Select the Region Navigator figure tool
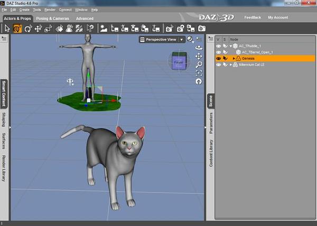This screenshot has height=226, width=317. click(69, 29)
